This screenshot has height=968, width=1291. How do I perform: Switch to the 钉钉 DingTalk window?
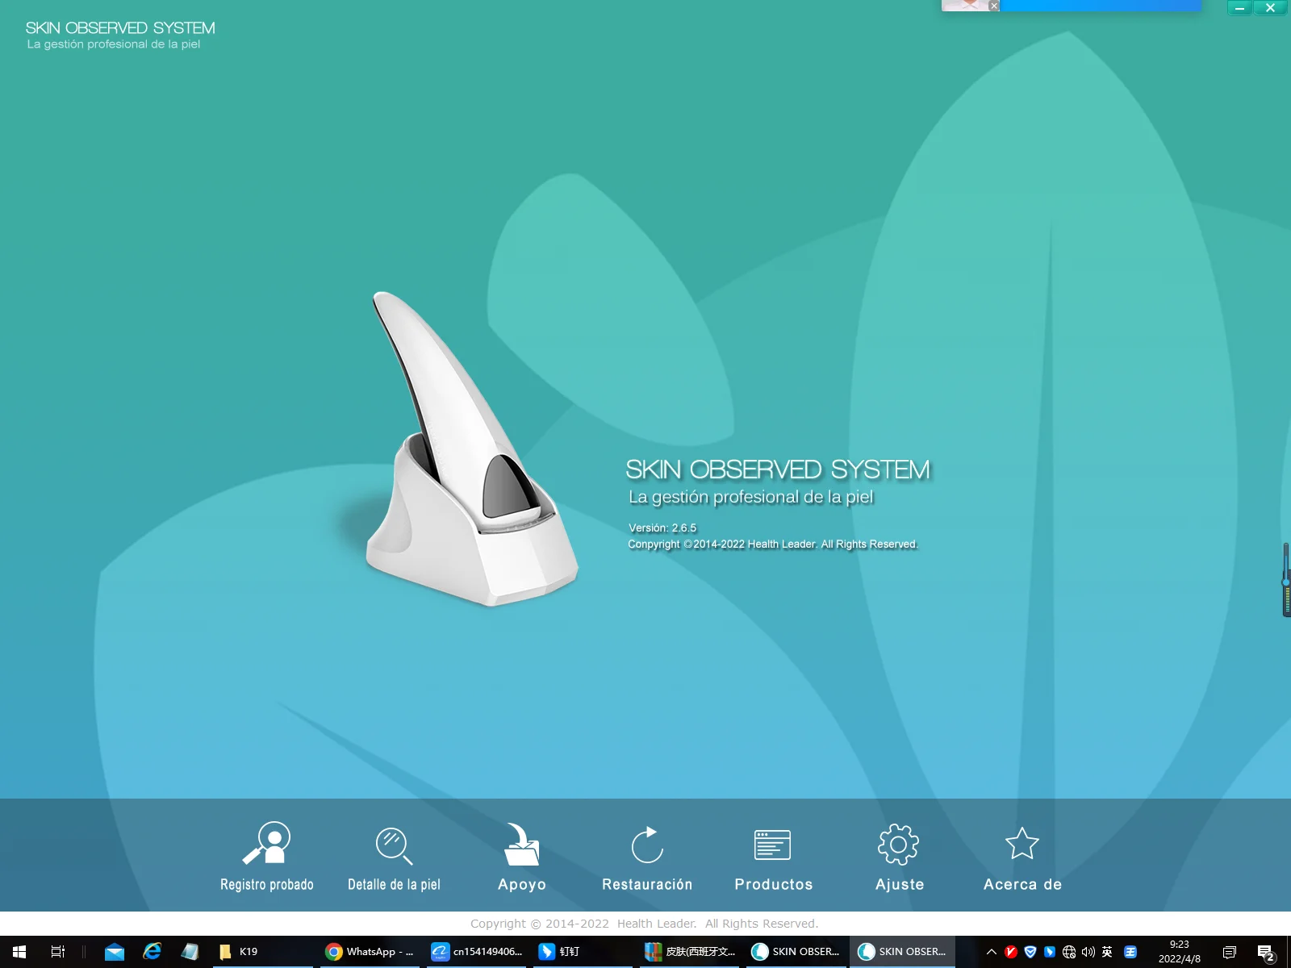pos(583,952)
